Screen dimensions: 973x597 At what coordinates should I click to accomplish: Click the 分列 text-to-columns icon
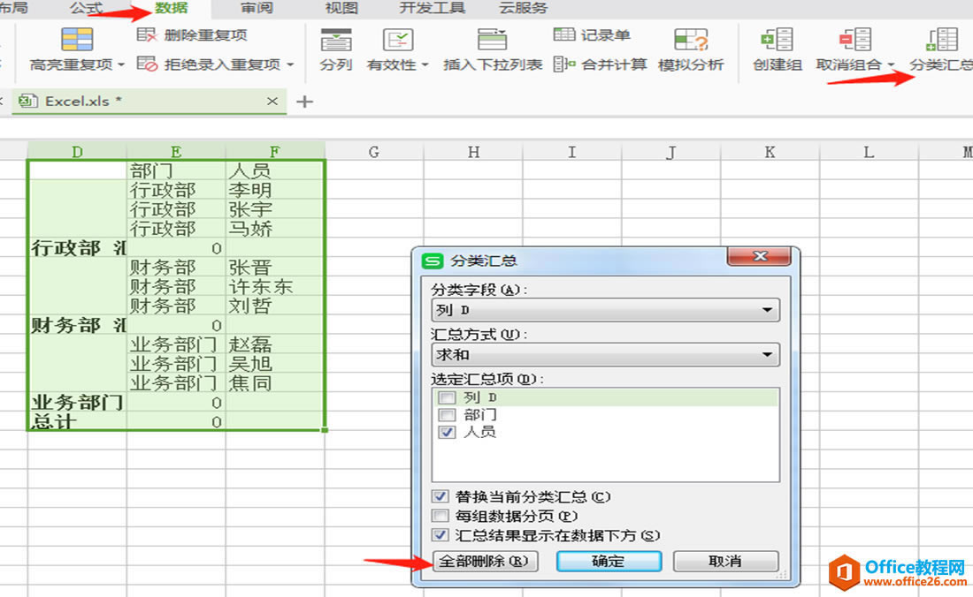(336, 40)
